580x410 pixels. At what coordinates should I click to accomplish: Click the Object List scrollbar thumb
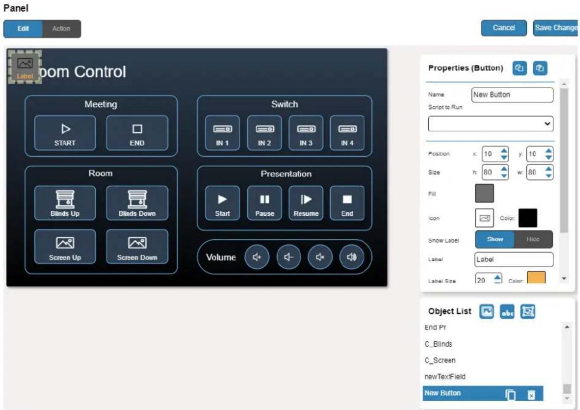[x=567, y=388]
